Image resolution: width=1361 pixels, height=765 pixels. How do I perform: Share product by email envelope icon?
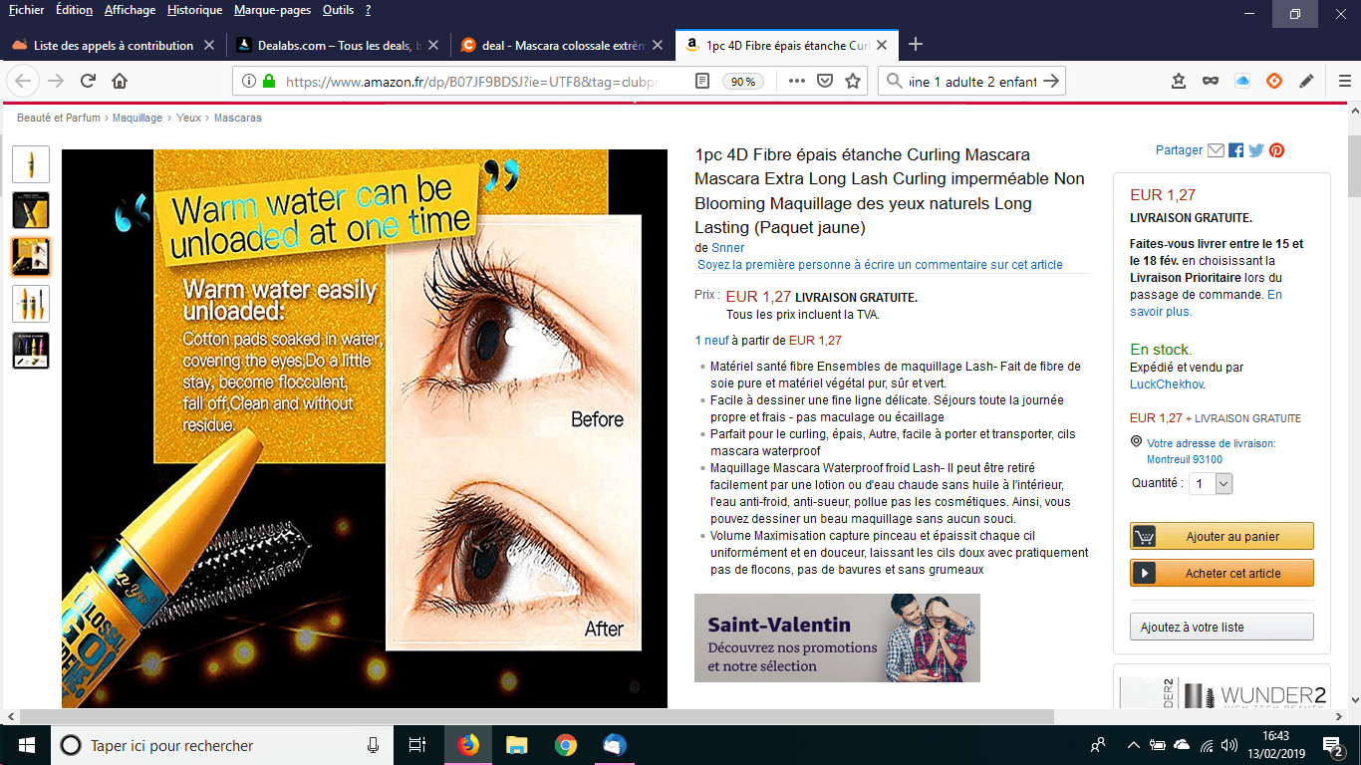[1216, 150]
